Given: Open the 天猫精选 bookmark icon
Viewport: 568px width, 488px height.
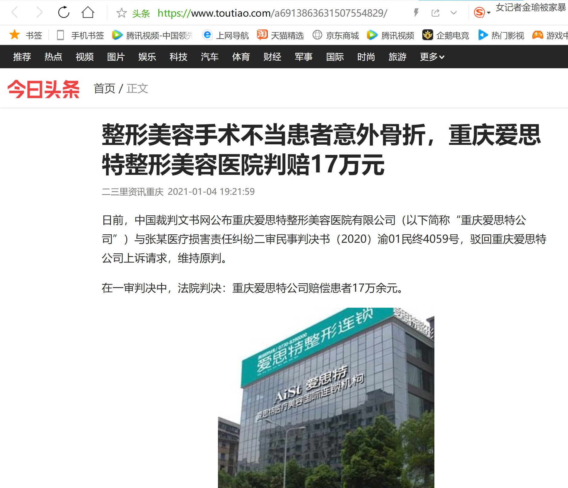Looking at the screenshot, I should (262, 35).
